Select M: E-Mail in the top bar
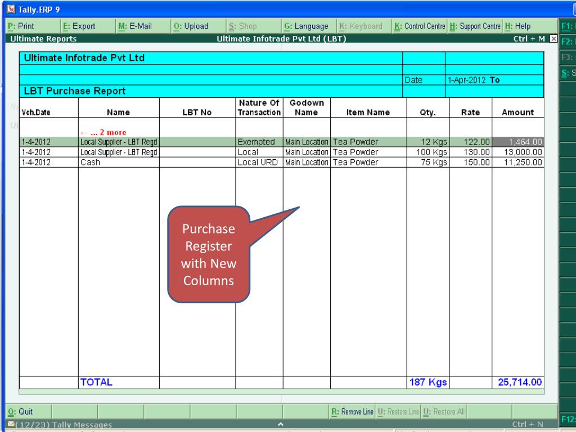The height and width of the screenshot is (432, 576). tap(143, 26)
